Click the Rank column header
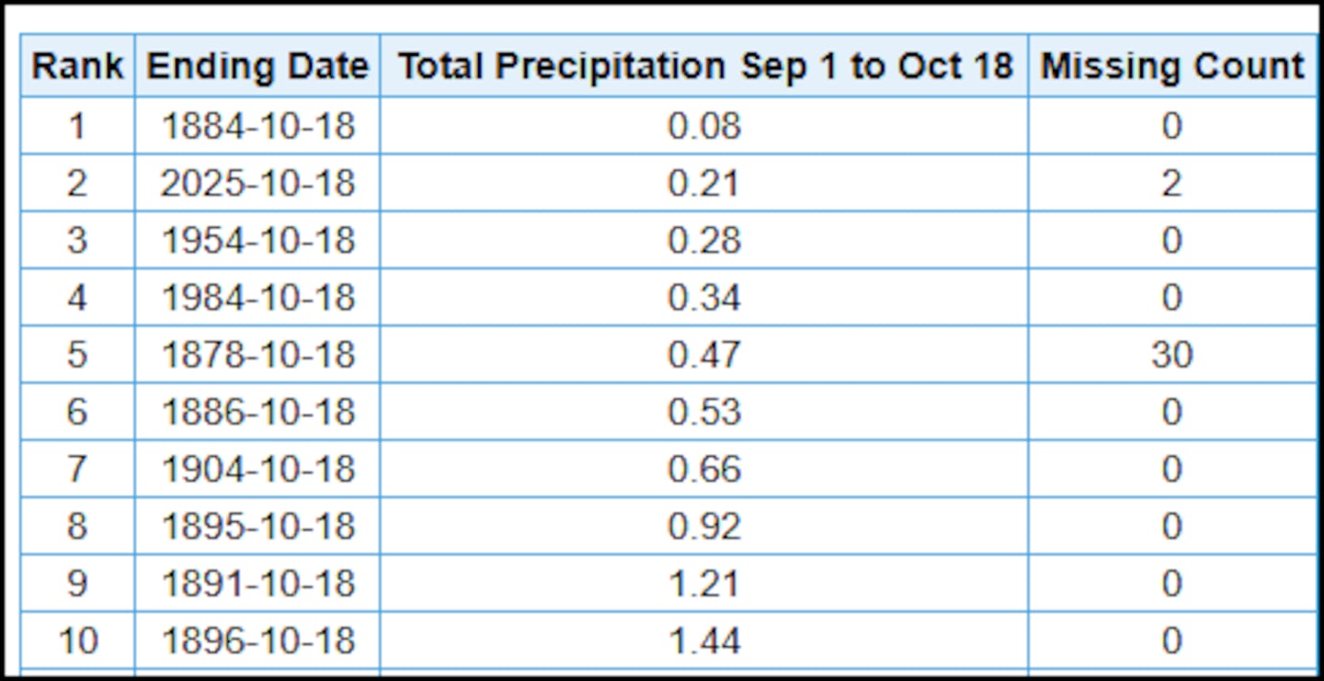The height and width of the screenshot is (681, 1324). click(77, 66)
